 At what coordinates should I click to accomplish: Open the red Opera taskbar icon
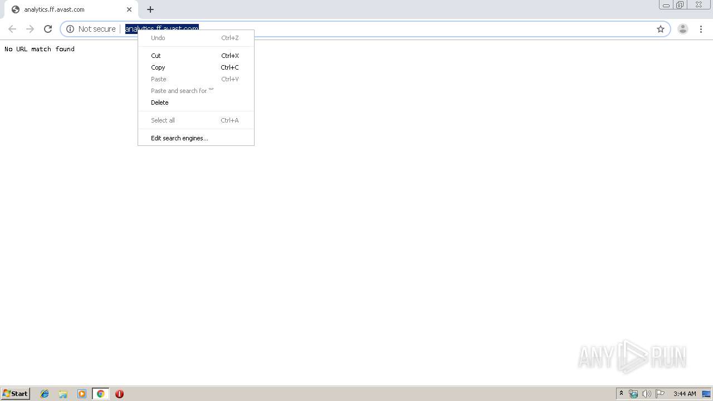(119, 394)
